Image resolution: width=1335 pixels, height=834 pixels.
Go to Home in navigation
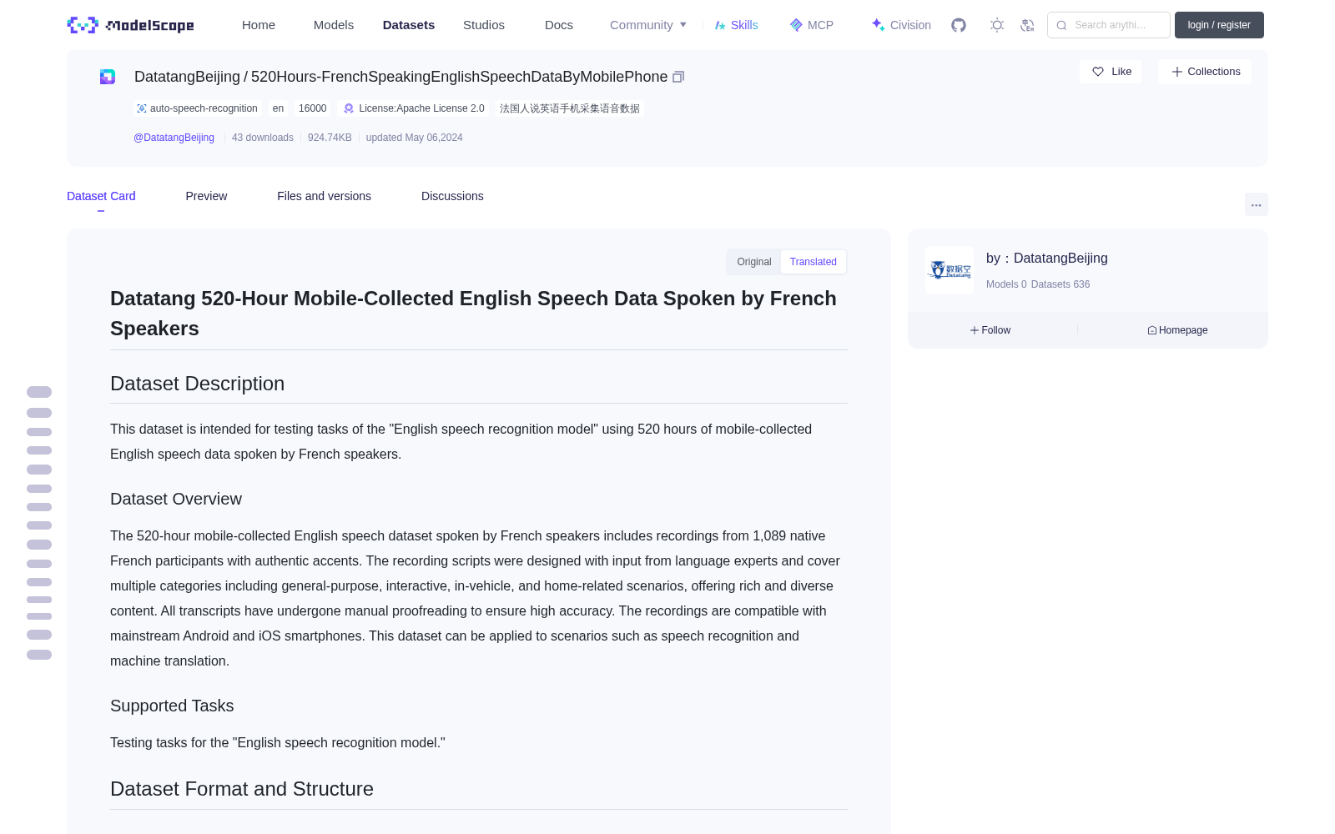pos(259,25)
